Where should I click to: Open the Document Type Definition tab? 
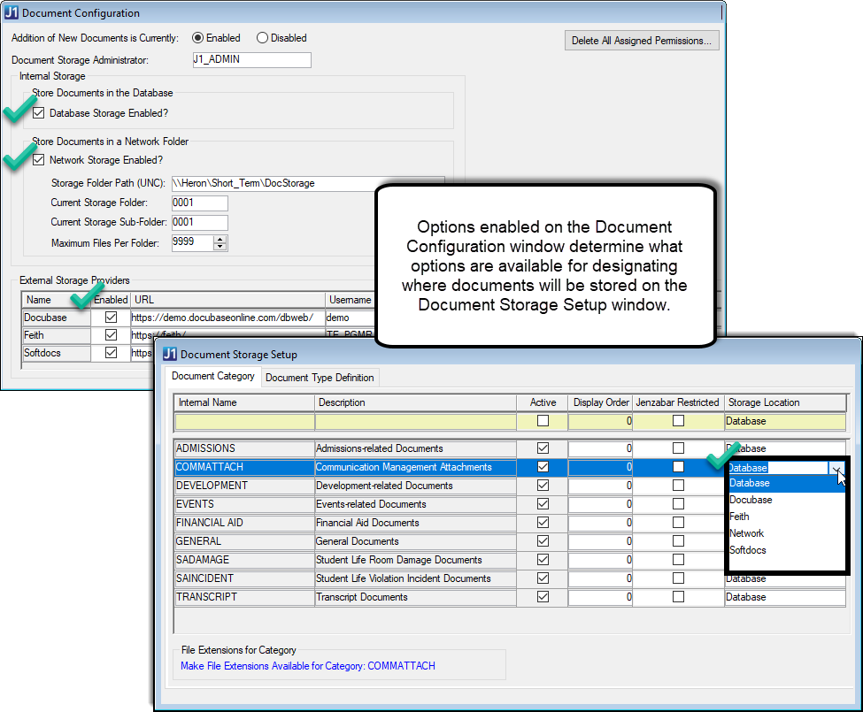click(320, 378)
